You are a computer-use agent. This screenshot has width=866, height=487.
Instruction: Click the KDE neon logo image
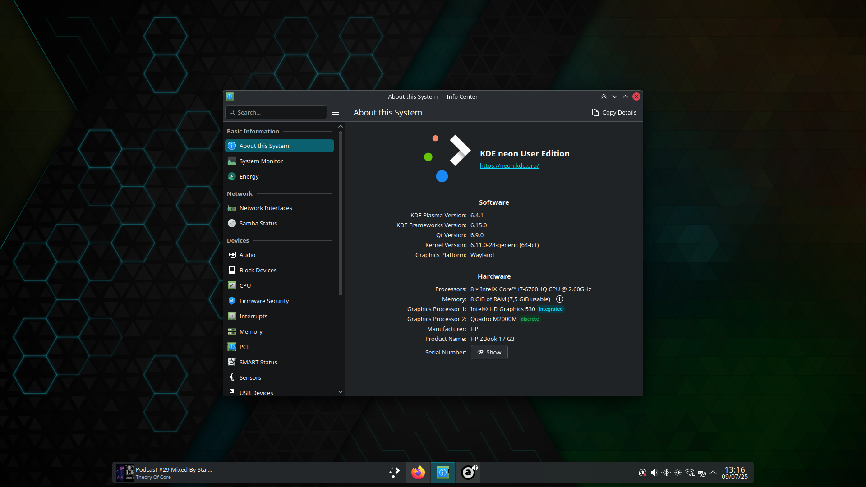click(x=447, y=158)
